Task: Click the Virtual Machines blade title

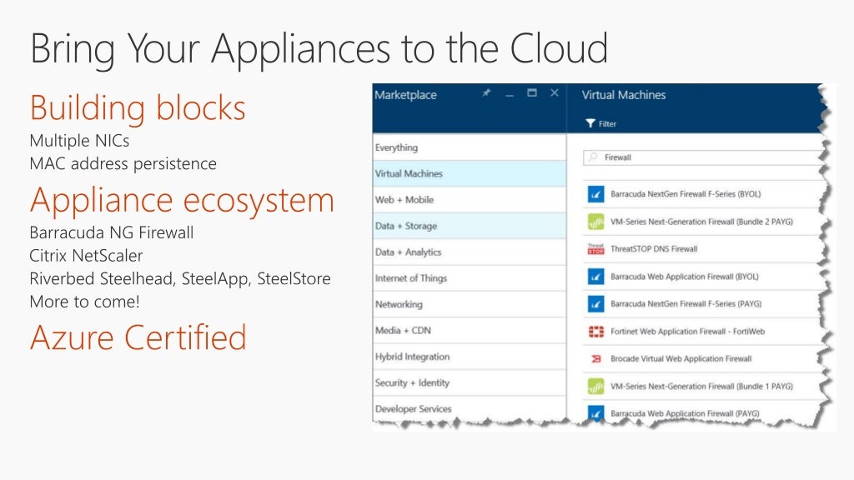Action: pos(624,95)
